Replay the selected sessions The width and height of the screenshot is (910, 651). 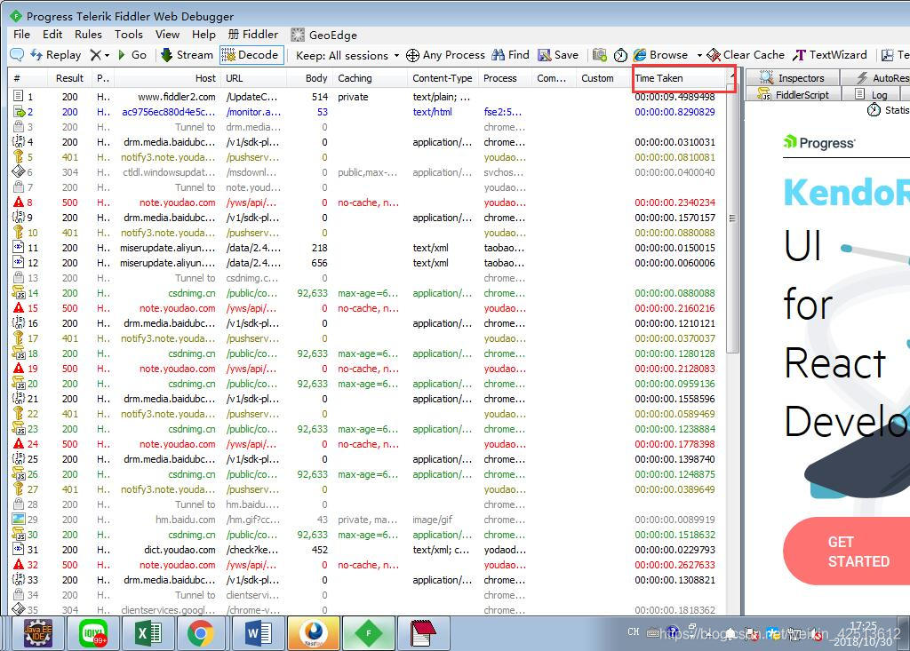coord(56,54)
